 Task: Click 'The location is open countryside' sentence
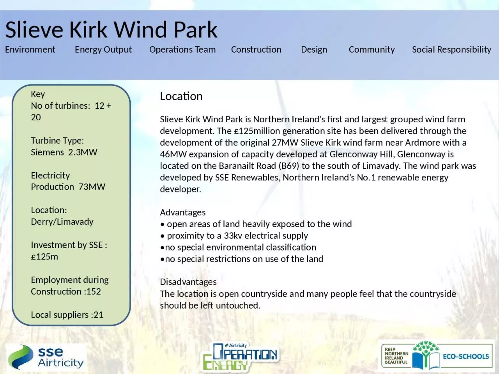click(x=308, y=299)
